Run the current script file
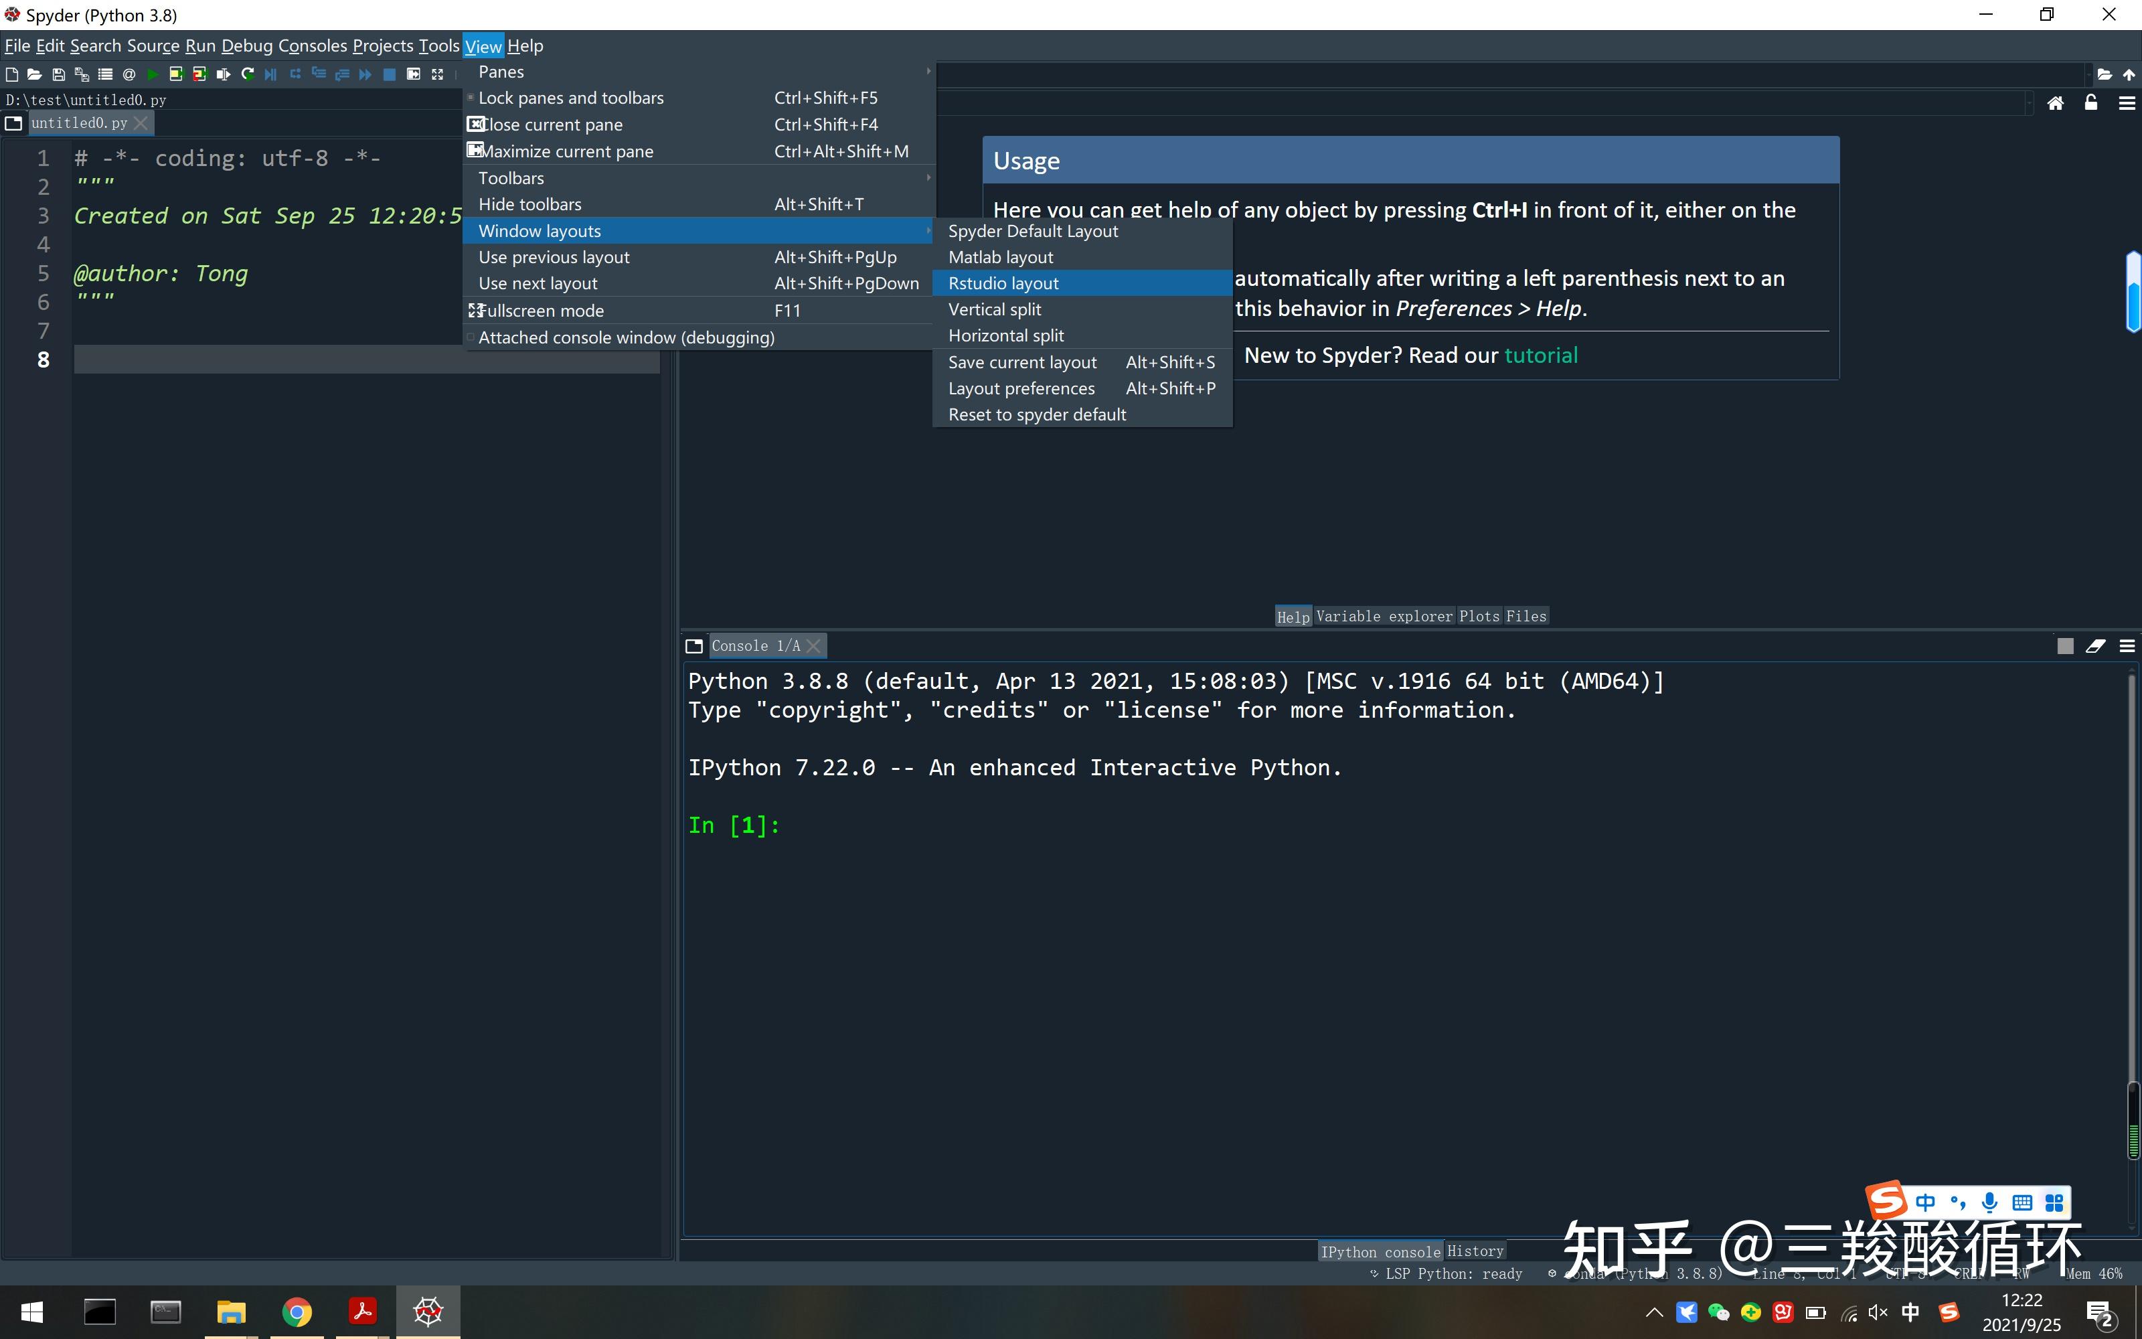 [152, 74]
